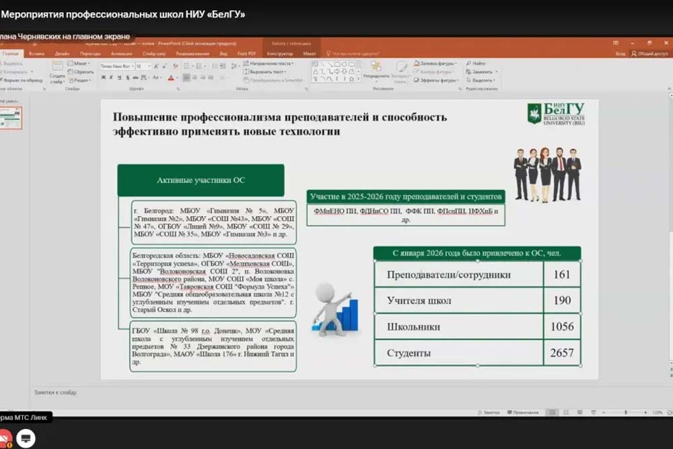Open the Transitions (Переходы) ribbon tab
This screenshot has height=449, width=673.
[90, 53]
